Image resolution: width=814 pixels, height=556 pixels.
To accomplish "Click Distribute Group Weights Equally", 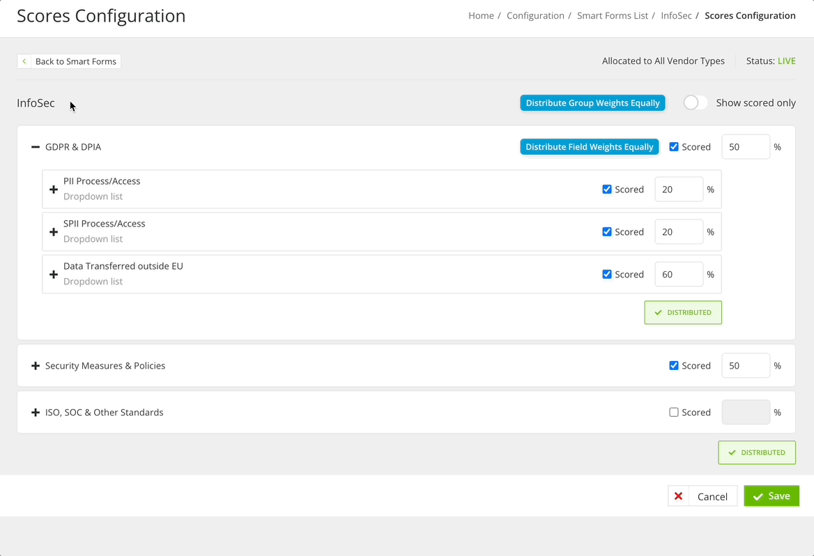I will click(x=592, y=102).
